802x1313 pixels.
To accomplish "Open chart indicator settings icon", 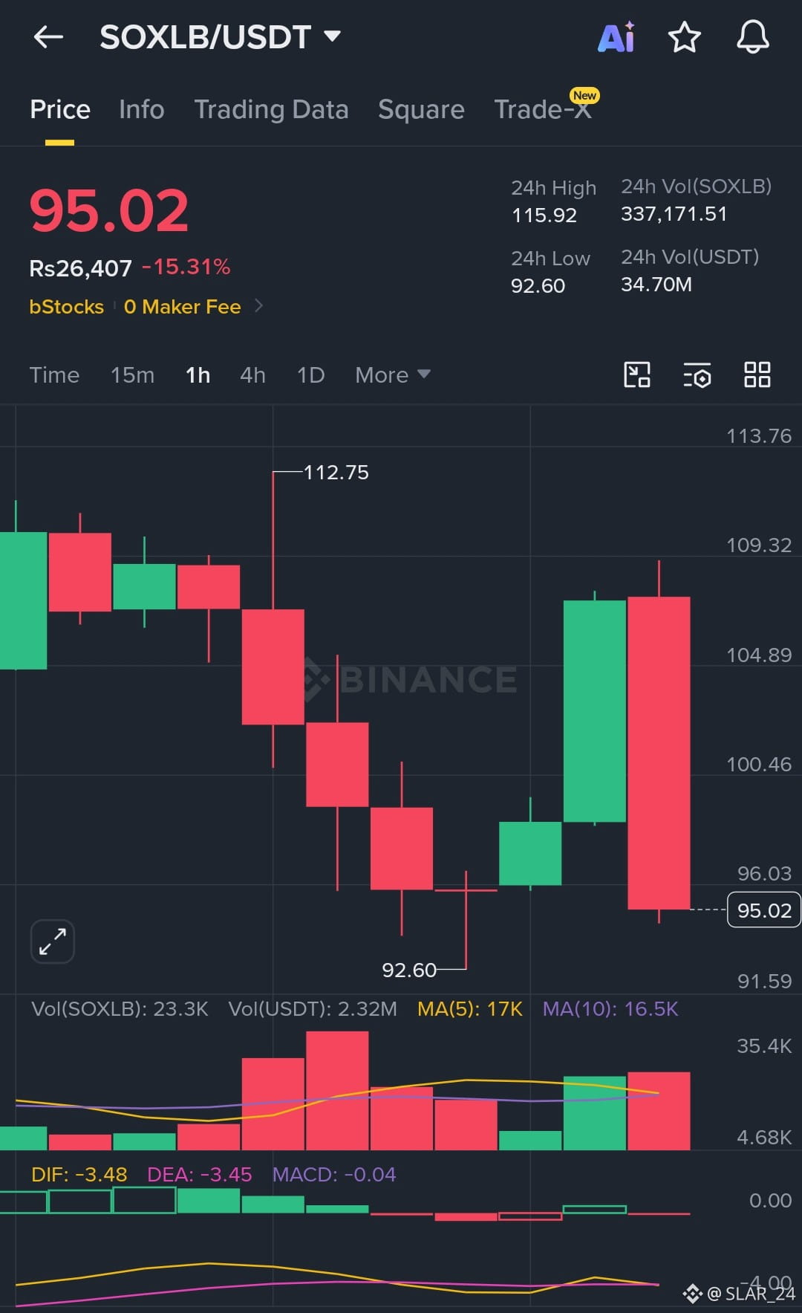I will (x=697, y=375).
